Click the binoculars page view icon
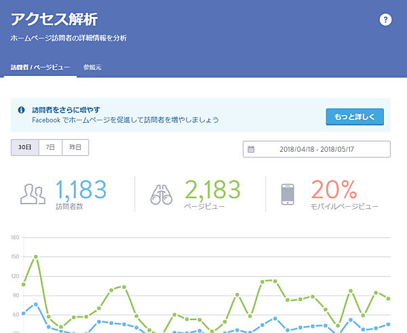Image resolution: width=407 pixels, height=333 pixels. [163, 195]
